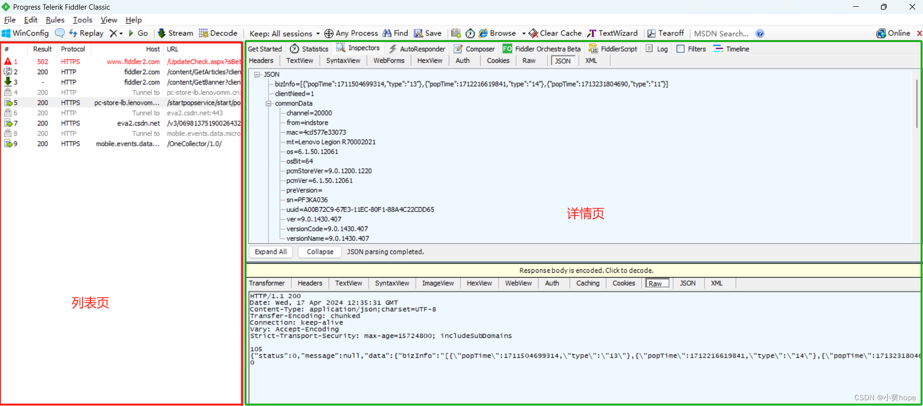The width and height of the screenshot is (923, 406).
Task: Open Find sessions tool
Action: [x=395, y=33]
